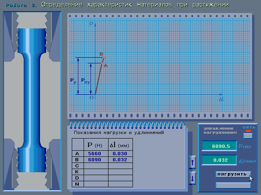Click the 'Показания нагрузки и удлиннений' heading
This screenshot has height=195, width=261.
pos(119,133)
